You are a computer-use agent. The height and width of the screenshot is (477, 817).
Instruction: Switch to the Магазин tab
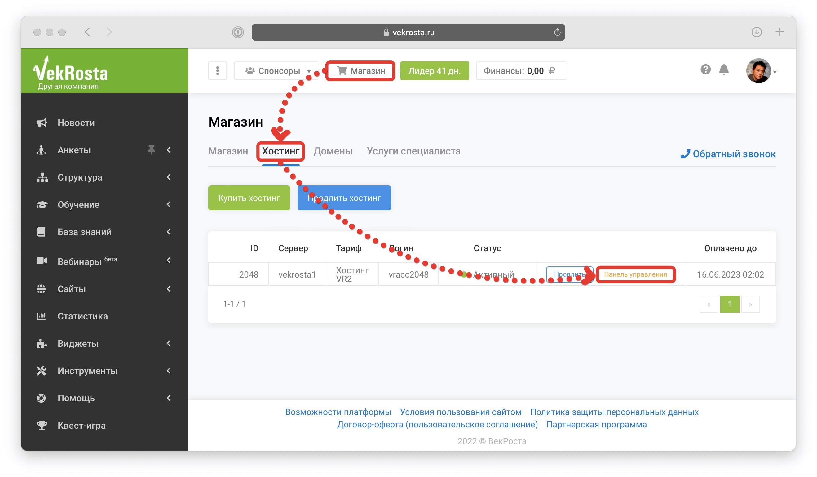228,151
